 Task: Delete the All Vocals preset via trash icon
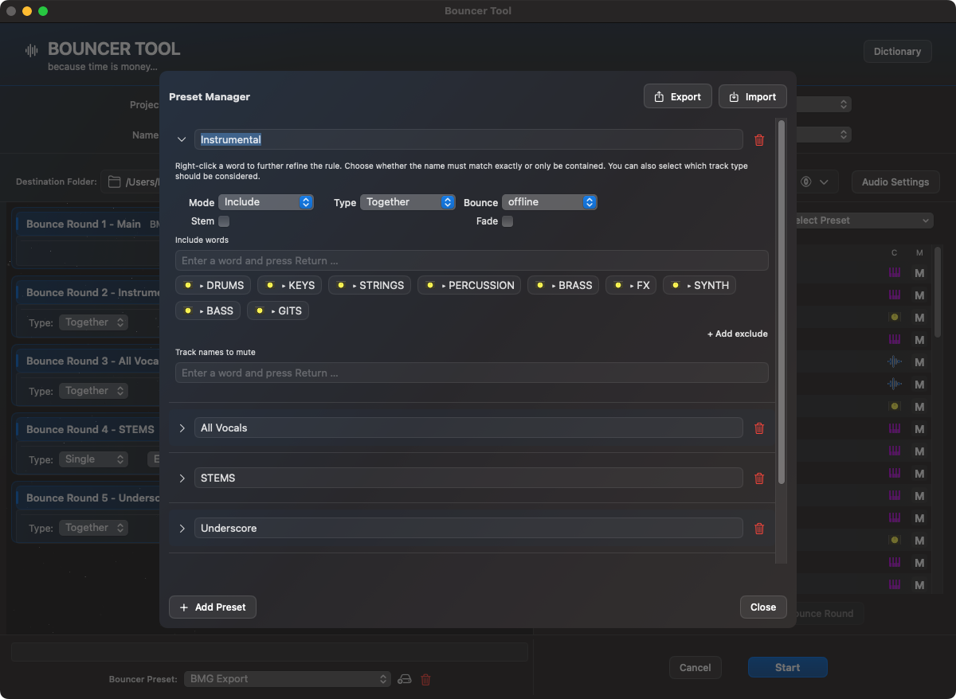pyautogui.click(x=759, y=428)
